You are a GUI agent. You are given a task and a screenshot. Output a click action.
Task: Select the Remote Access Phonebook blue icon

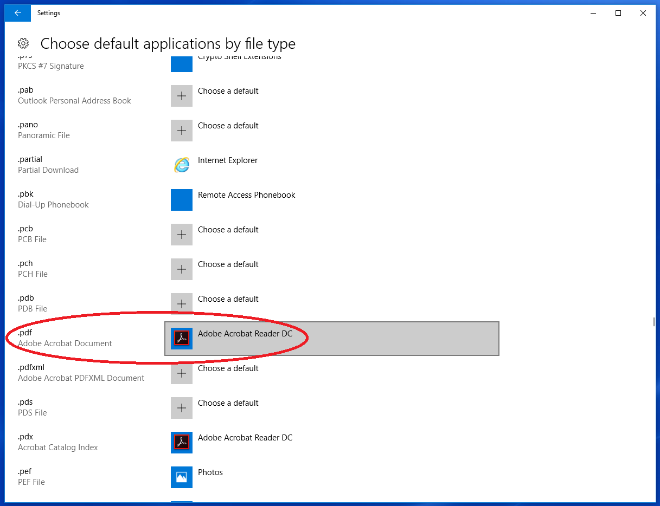pos(182,200)
